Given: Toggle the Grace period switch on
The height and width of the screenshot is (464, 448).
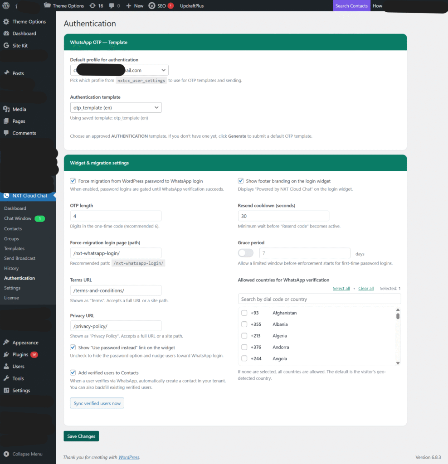Looking at the screenshot, I should pos(246,253).
